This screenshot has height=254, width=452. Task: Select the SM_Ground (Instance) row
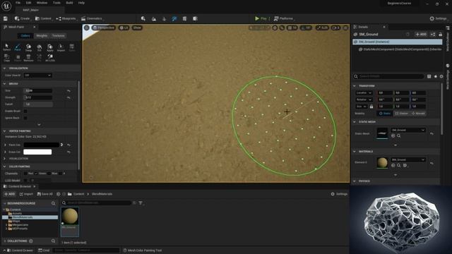(397, 42)
